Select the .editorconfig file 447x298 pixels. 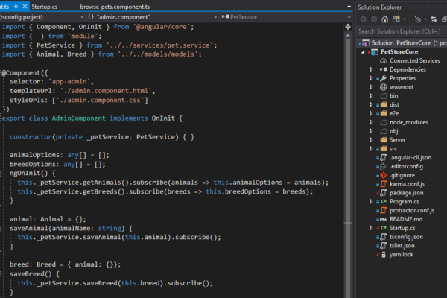406,167
